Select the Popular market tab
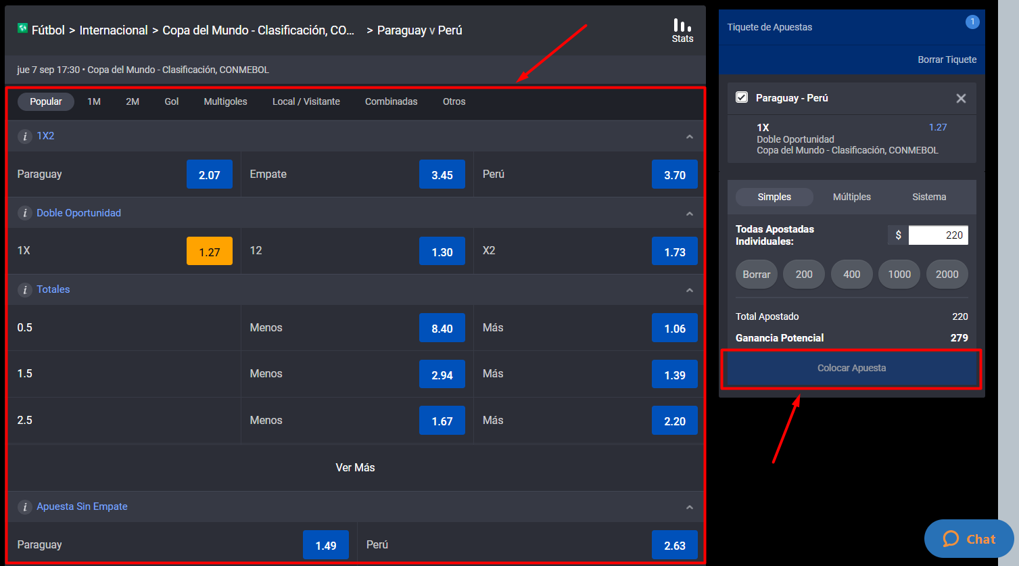The width and height of the screenshot is (1019, 566). [46, 101]
